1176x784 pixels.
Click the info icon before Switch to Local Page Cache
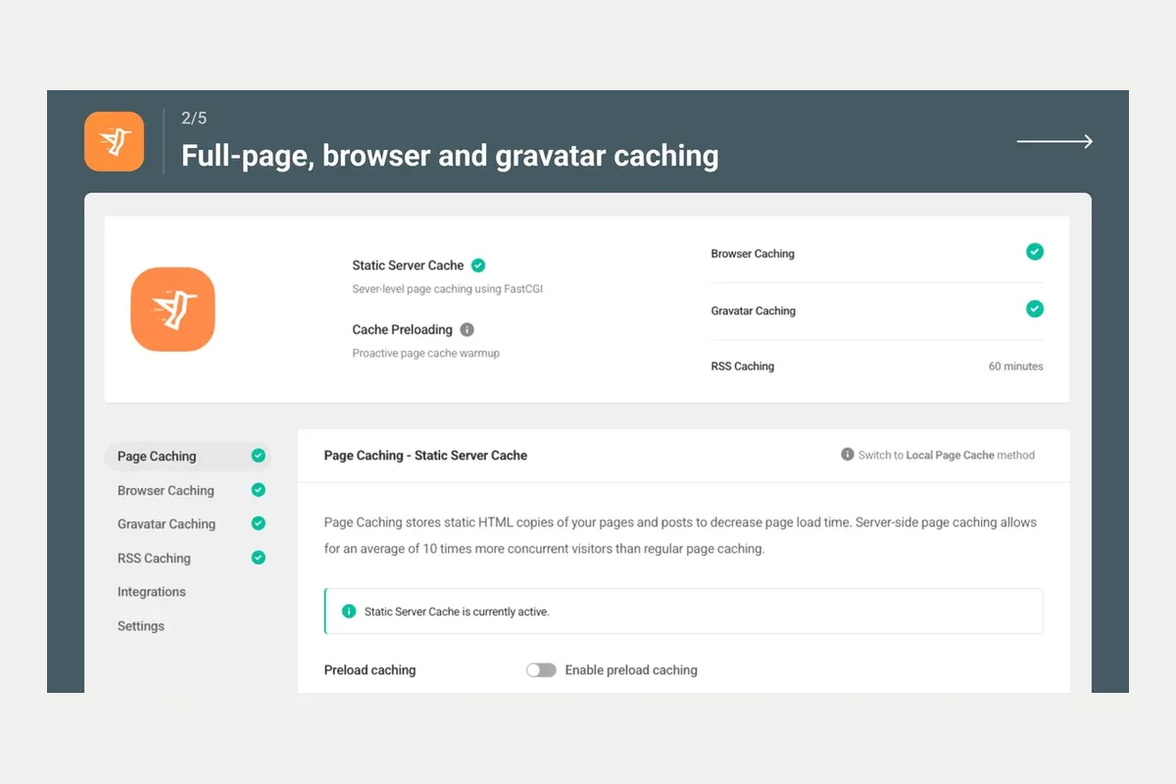pos(848,455)
